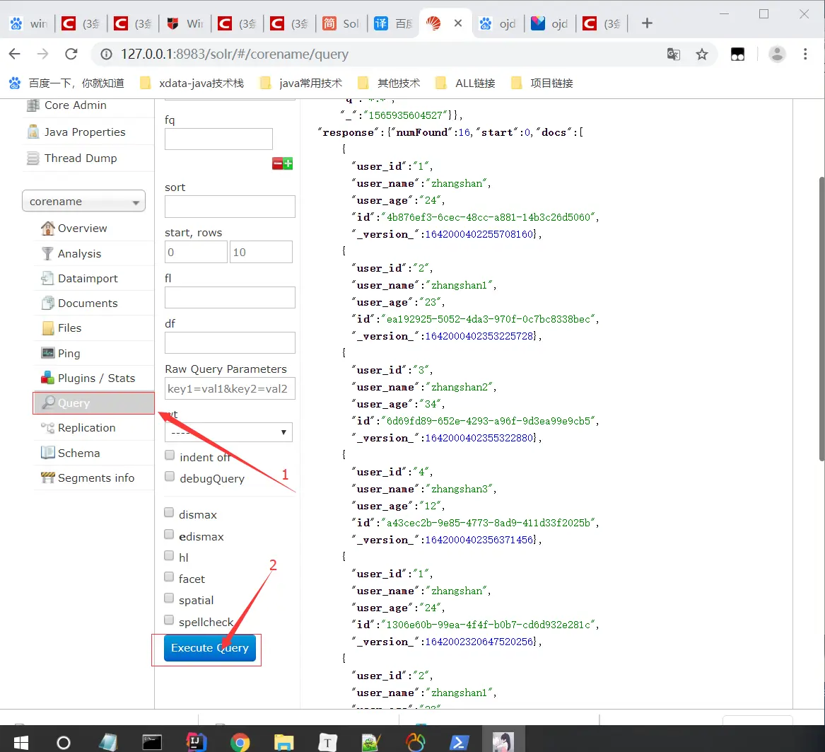This screenshot has height=752, width=825.
Task: Open PowerShell from the taskbar
Action: coord(459,743)
